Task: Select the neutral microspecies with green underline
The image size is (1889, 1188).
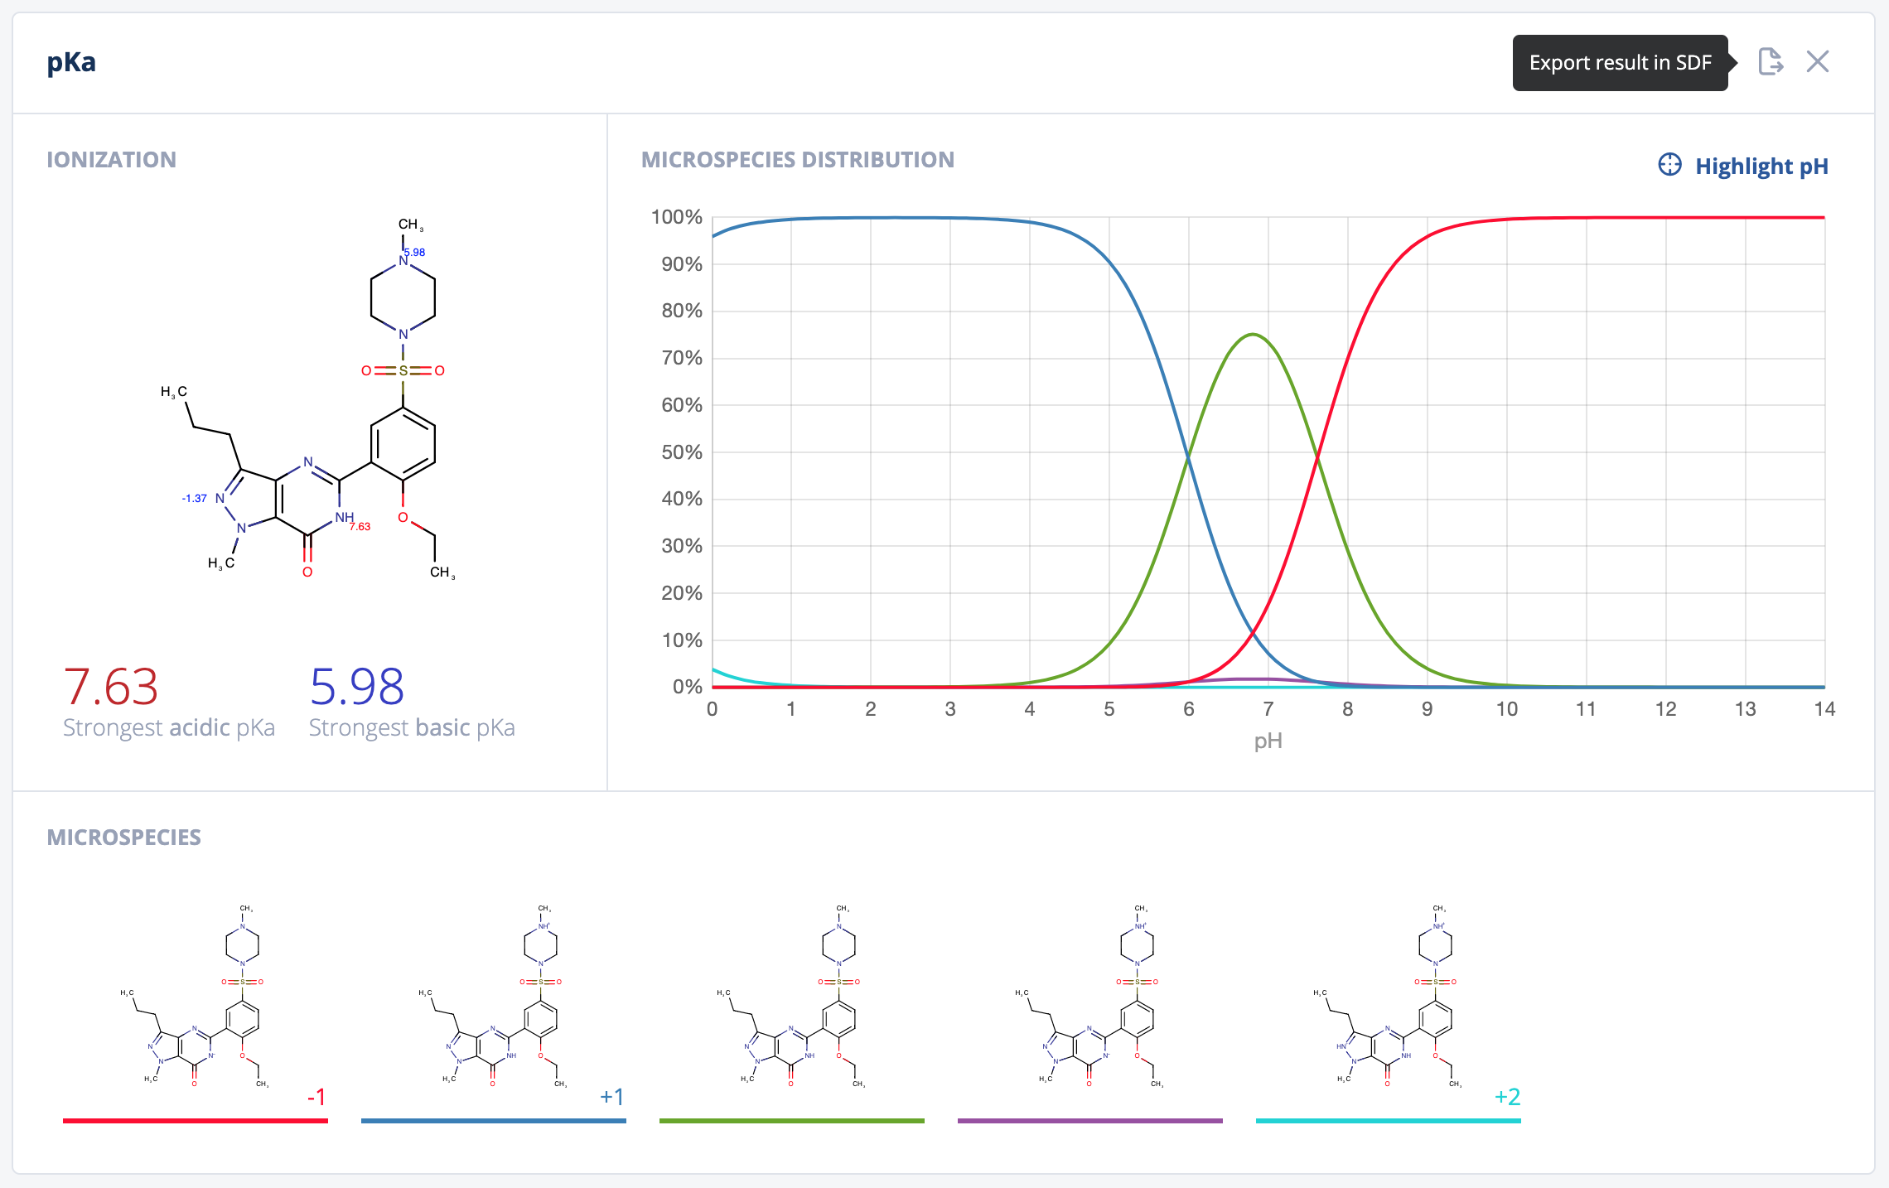Action: pos(792,997)
